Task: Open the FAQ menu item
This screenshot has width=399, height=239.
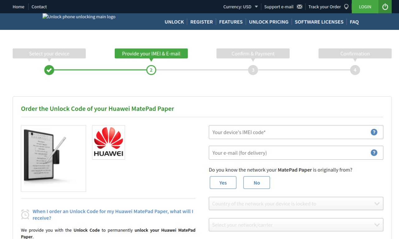Action: coord(354,22)
